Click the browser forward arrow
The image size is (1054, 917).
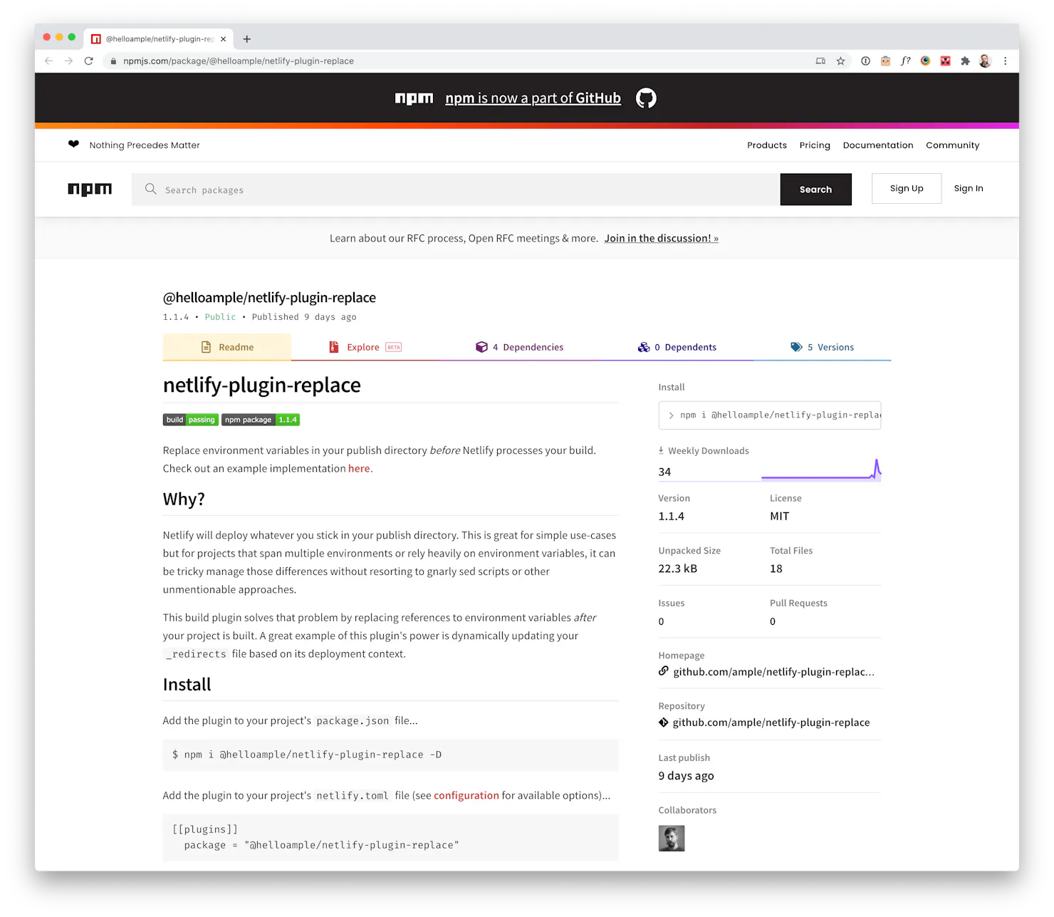(x=68, y=61)
